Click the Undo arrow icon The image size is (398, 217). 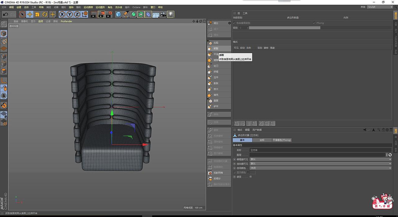[x=5, y=14]
